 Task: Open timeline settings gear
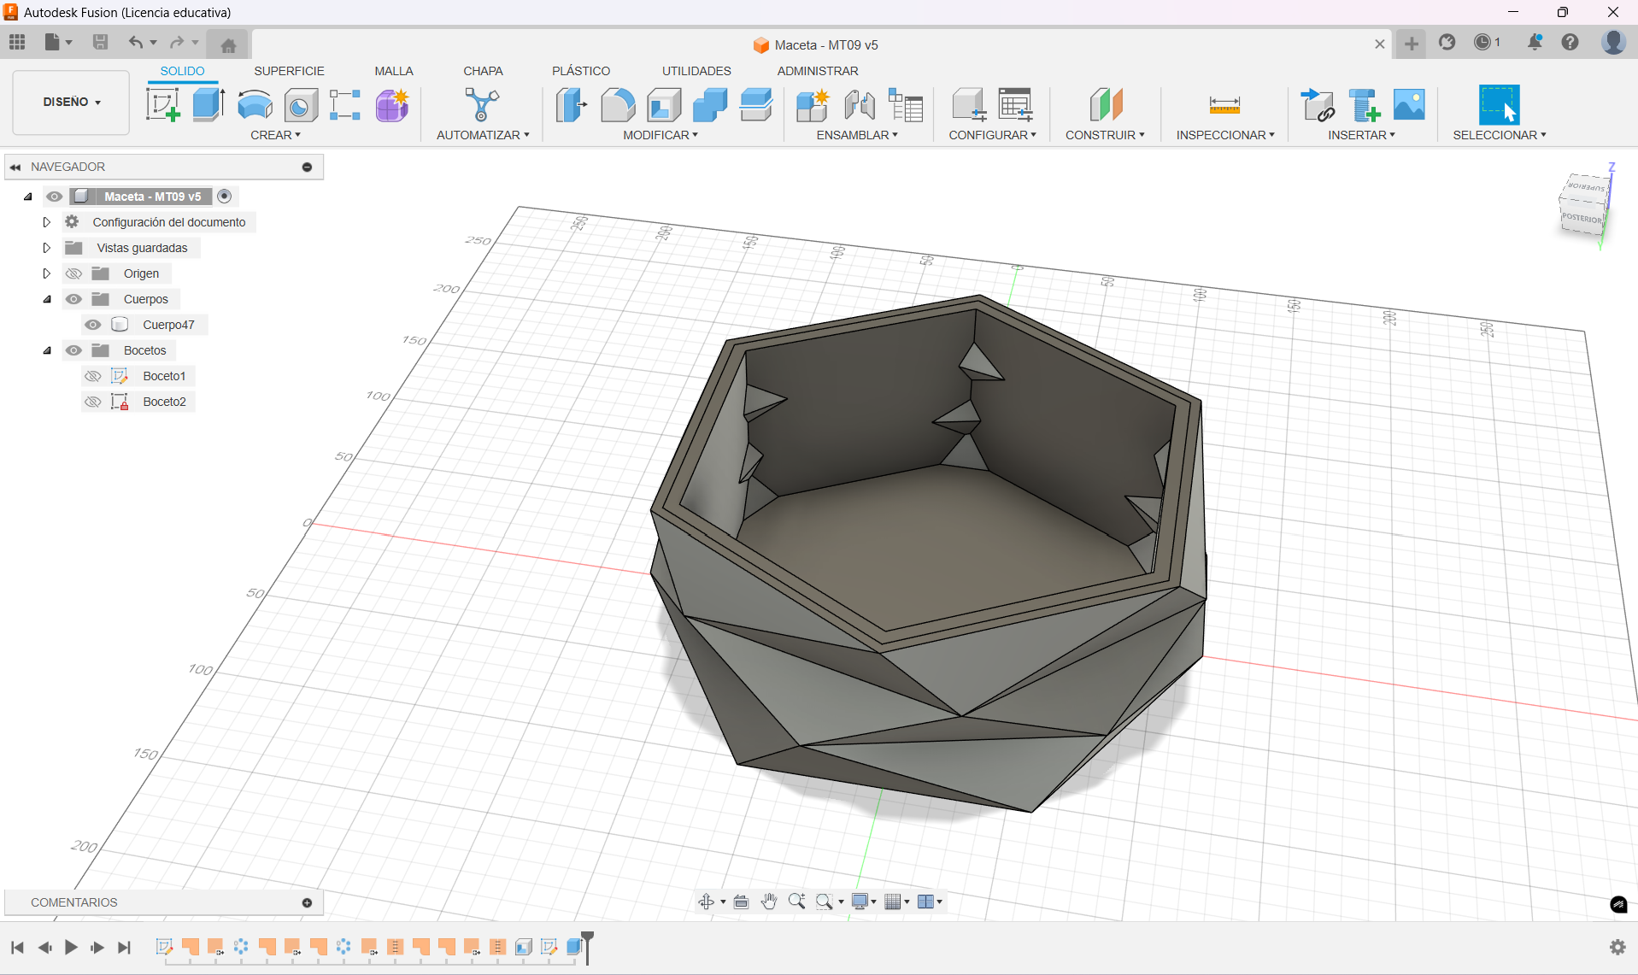[1617, 947]
